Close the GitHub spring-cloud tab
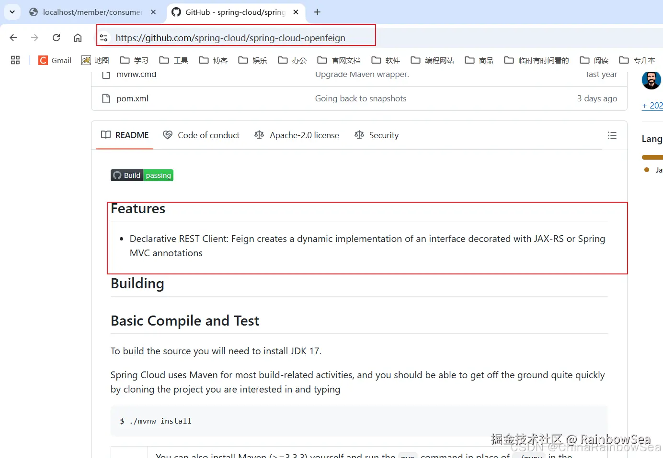The height and width of the screenshot is (458, 663). pyautogui.click(x=296, y=12)
